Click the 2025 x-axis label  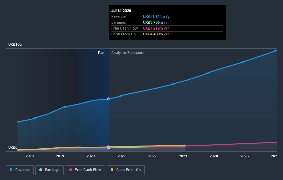click(x=244, y=156)
